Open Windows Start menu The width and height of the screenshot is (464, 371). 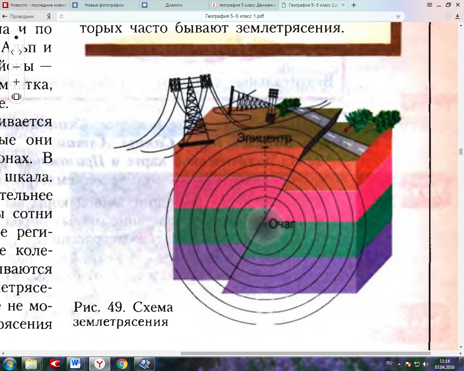10,364
